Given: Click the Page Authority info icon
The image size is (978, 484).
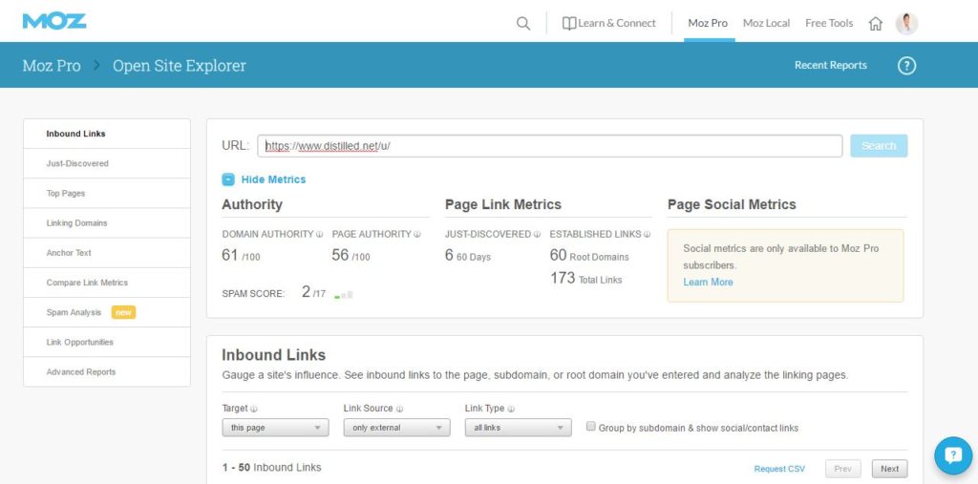Looking at the screenshot, I should pos(417,235).
